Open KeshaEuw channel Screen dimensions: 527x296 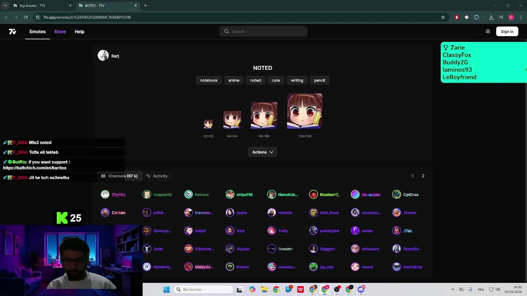[x=408, y=267]
